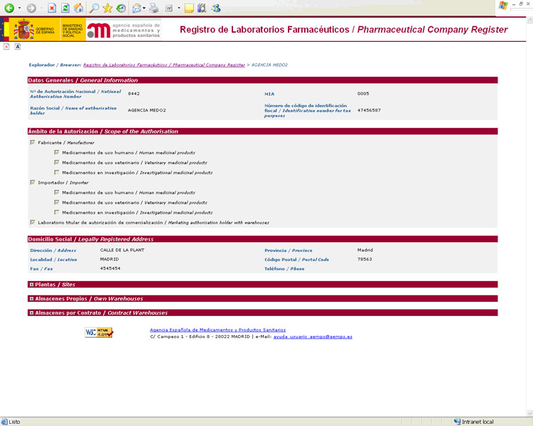533x426 pixels.
Task: Toggle Marketing authorisation holder with warehouses checkbox
Action: click(x=33, y=222)
